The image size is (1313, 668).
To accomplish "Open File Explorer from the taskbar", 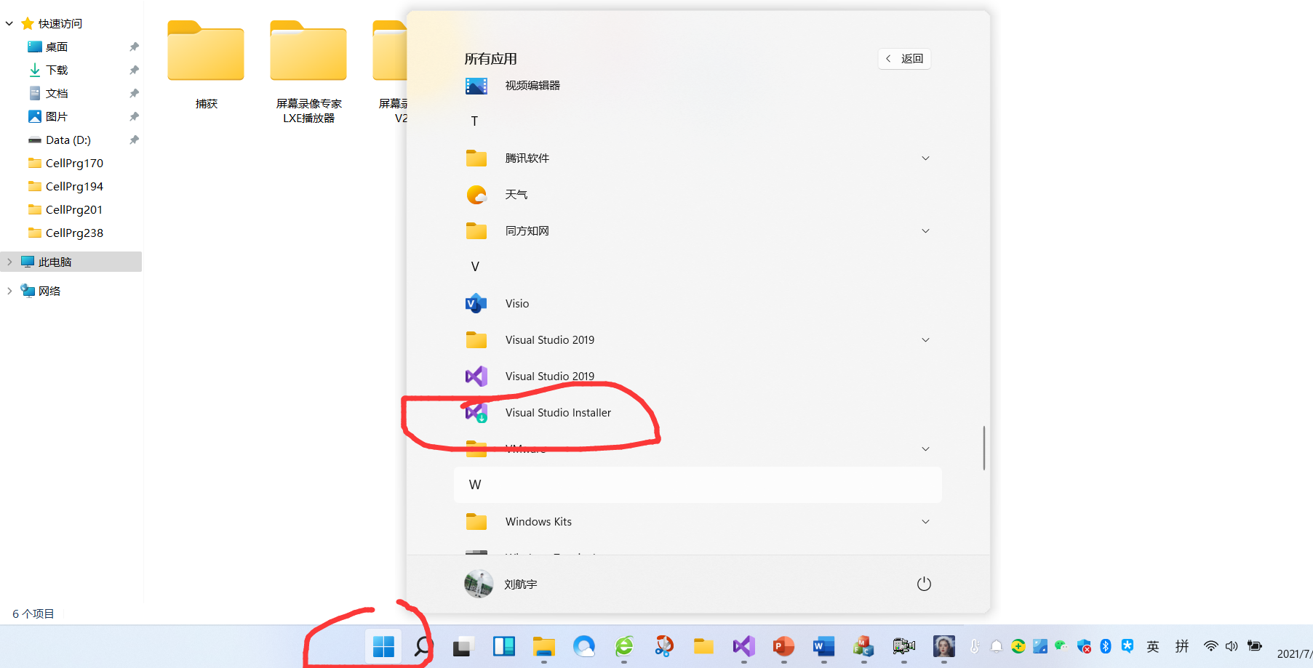I will point(544,646).
